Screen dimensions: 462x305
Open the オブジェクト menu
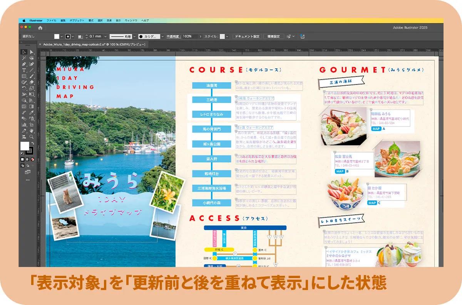pos(77,20)
